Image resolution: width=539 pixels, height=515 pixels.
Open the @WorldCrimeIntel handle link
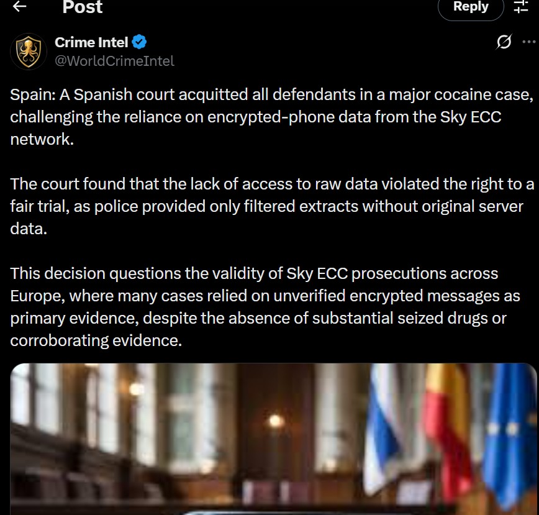[114, 61]
